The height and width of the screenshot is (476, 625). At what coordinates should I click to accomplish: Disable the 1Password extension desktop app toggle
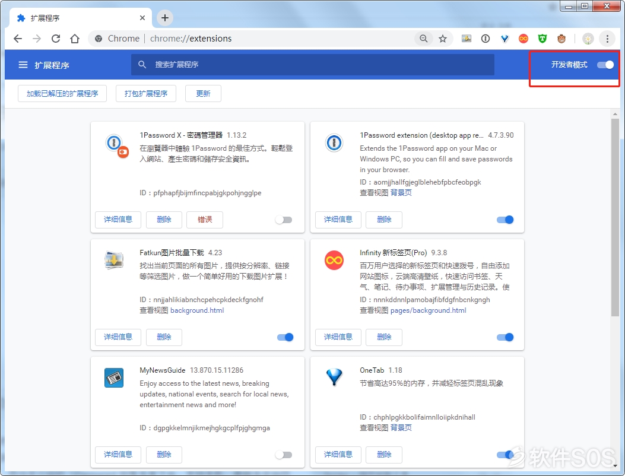click(505, 220)
